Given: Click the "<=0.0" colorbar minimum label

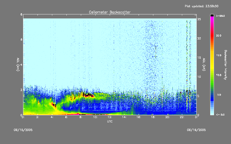Looking at the screenshot, I should click(x=220, y=115).
